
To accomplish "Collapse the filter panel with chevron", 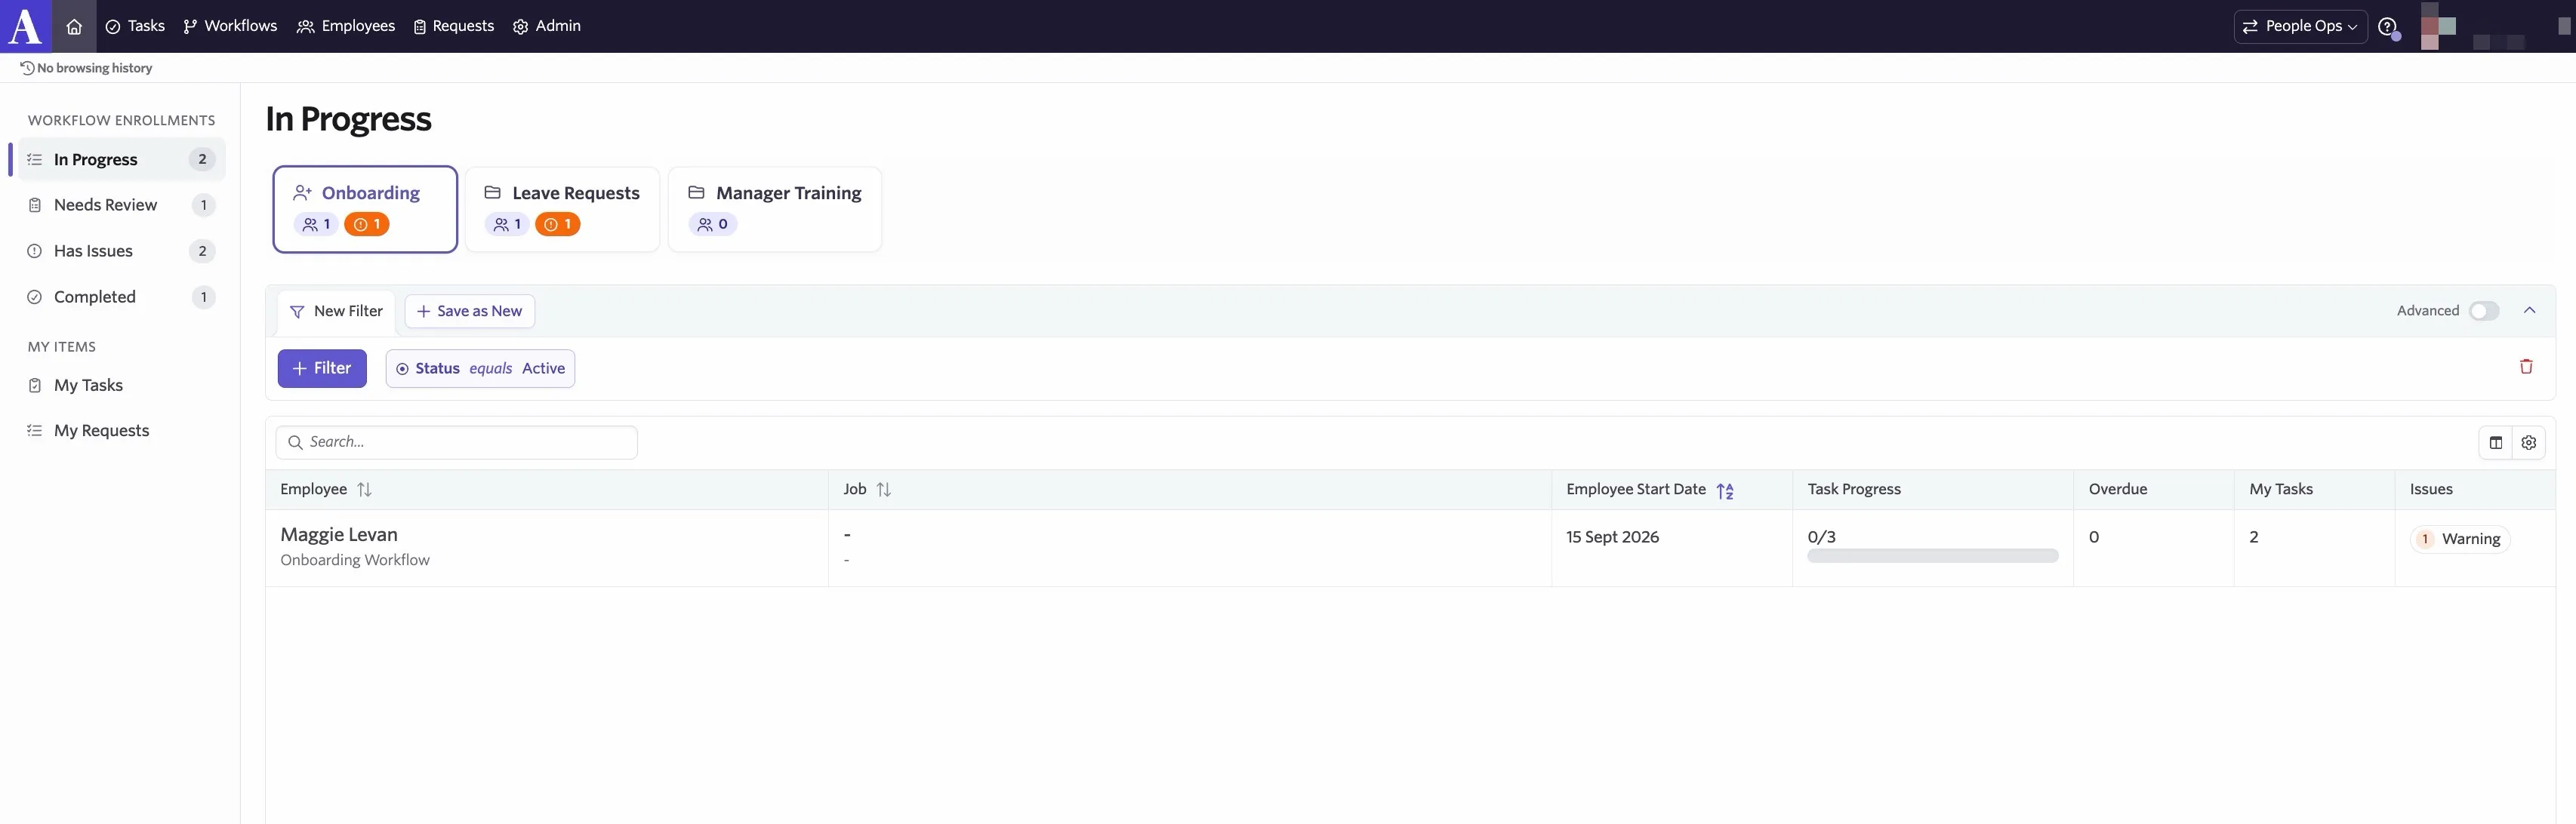I will click(x=2529, y=311).
